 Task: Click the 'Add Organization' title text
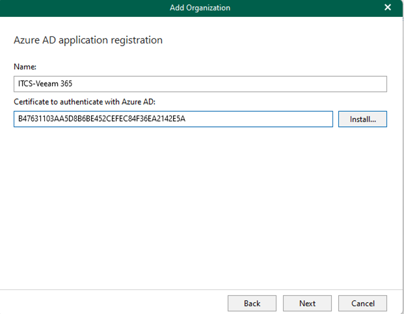click(200, 8)
